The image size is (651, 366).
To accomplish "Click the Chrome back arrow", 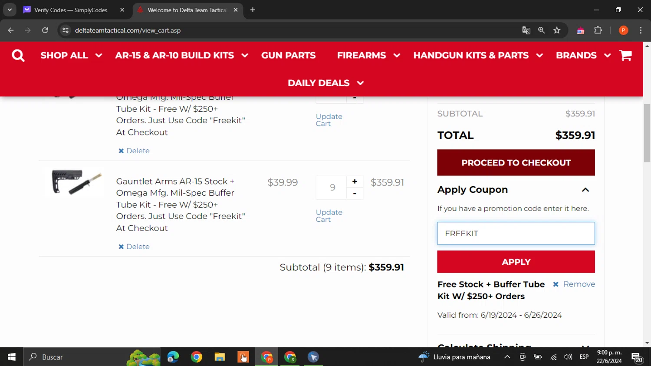I will point(11,30).
